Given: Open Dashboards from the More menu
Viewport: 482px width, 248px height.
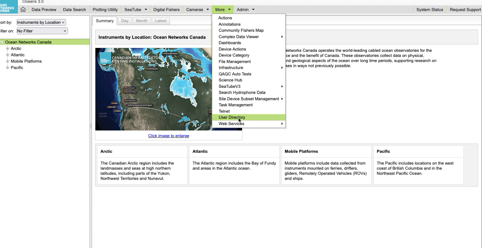Looking at the screenshot, I should tap(248, 43).
